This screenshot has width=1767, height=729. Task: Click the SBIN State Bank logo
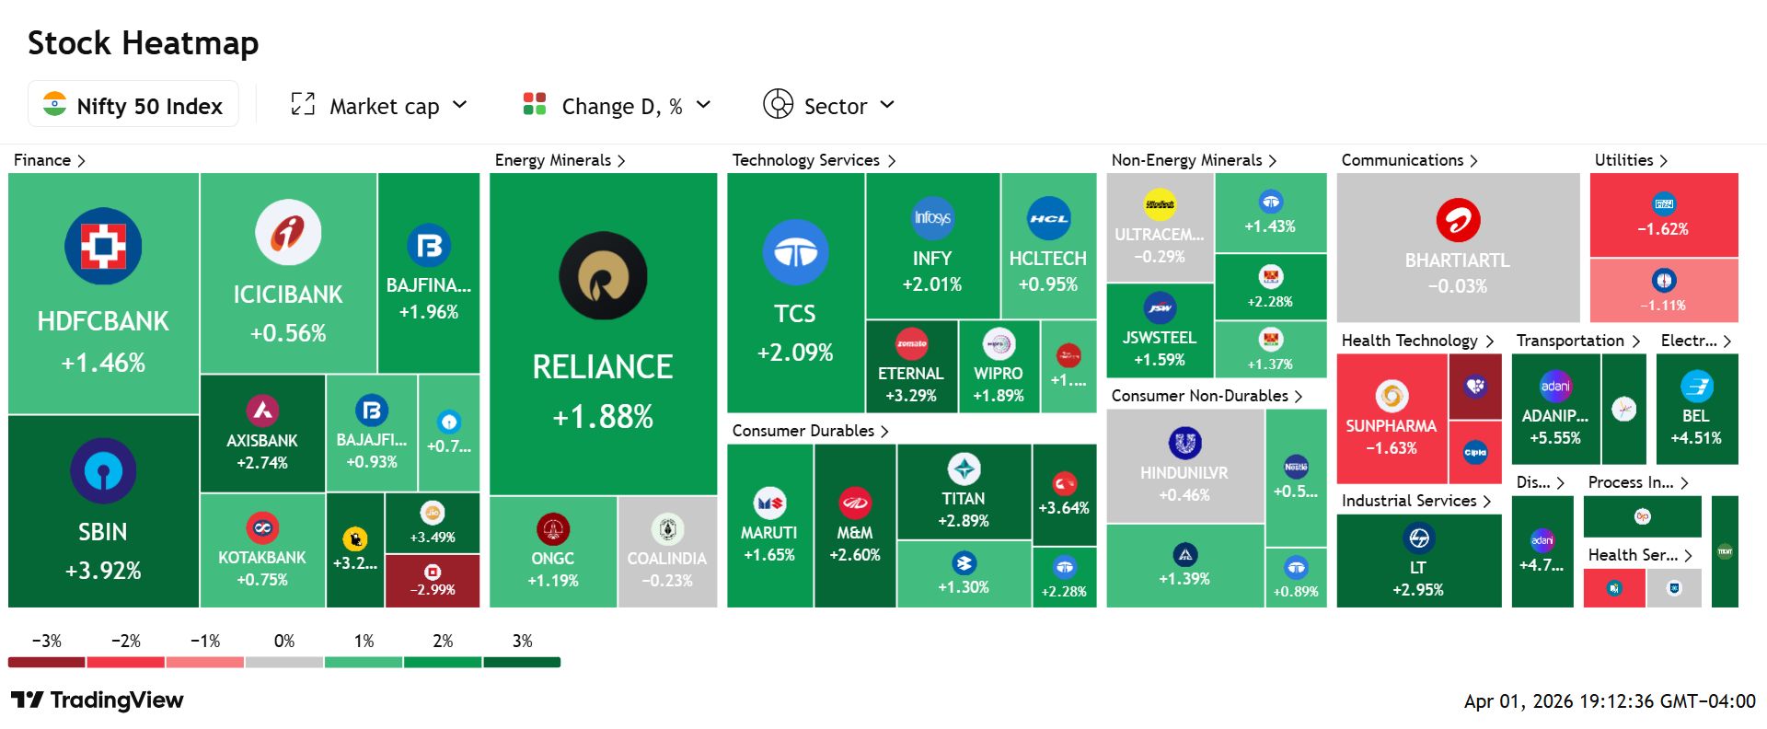103,471
